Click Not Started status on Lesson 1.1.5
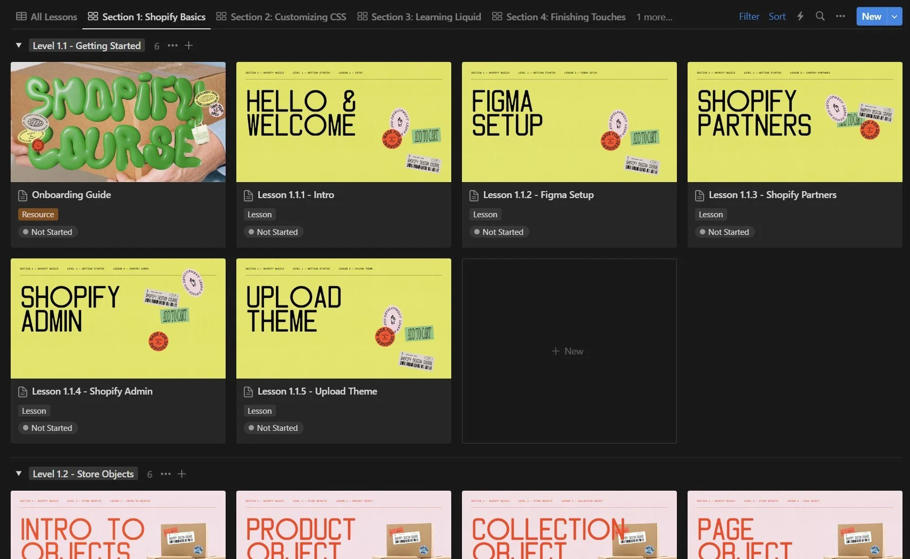 click(x=273, y=428)
